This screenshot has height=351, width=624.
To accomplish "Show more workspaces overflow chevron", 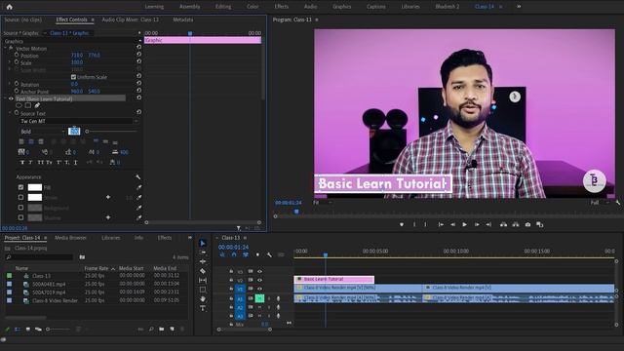I will point(519,7).
